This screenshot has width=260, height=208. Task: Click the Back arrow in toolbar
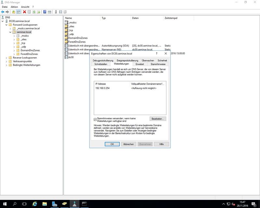(3, 12)
